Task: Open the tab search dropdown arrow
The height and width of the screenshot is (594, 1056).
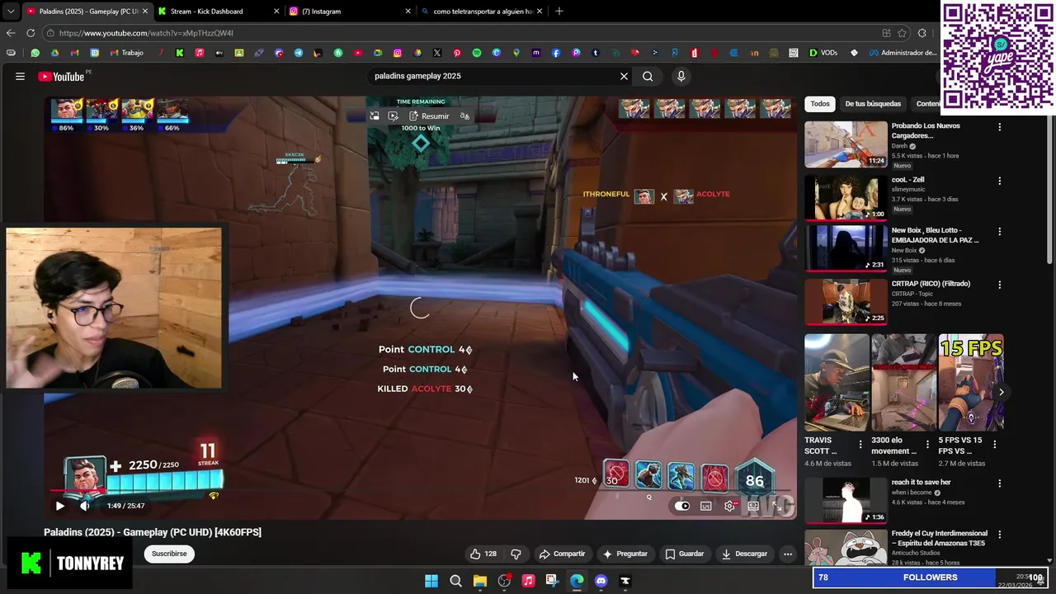Action: tap(10, 12)
